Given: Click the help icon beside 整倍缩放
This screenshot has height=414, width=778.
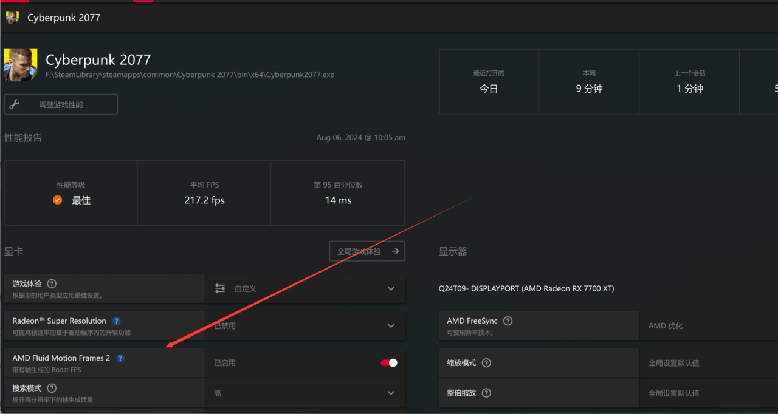Looking at the screenshot, I should [486, 393].
